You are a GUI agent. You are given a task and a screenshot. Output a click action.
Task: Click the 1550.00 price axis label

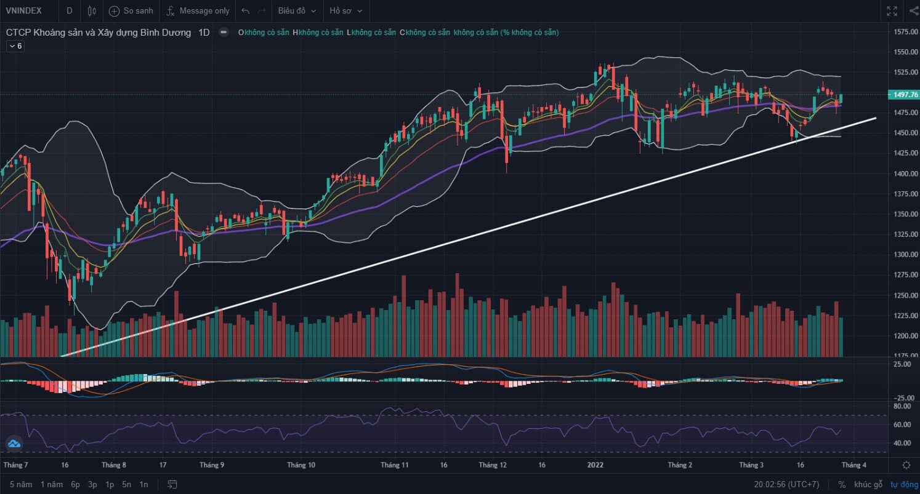905,52
